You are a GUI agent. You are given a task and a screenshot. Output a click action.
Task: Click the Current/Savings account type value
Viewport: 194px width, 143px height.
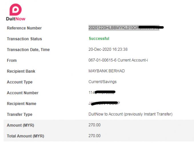(103, 82)
